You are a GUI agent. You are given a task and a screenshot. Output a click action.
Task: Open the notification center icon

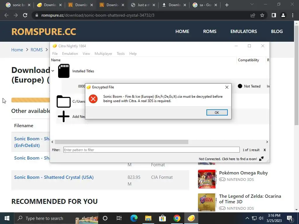[290, 218]
